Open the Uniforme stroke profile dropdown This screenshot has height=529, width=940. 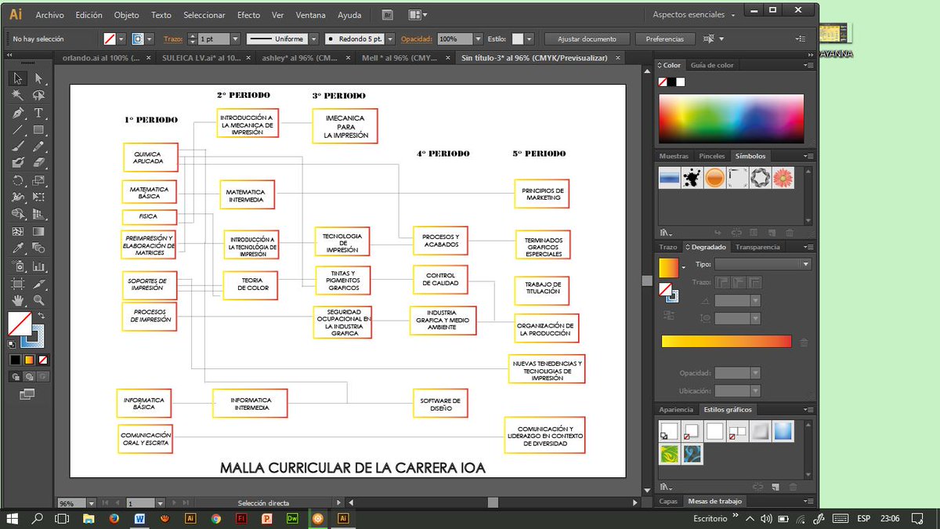click(313, 38)
